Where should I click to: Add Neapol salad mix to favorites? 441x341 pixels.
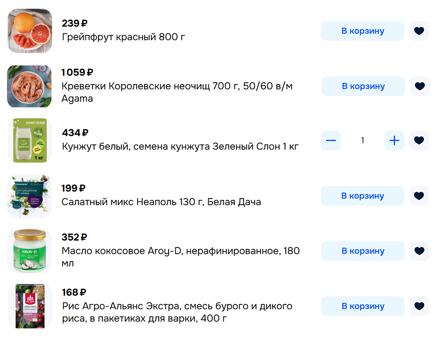coord(419,196)
